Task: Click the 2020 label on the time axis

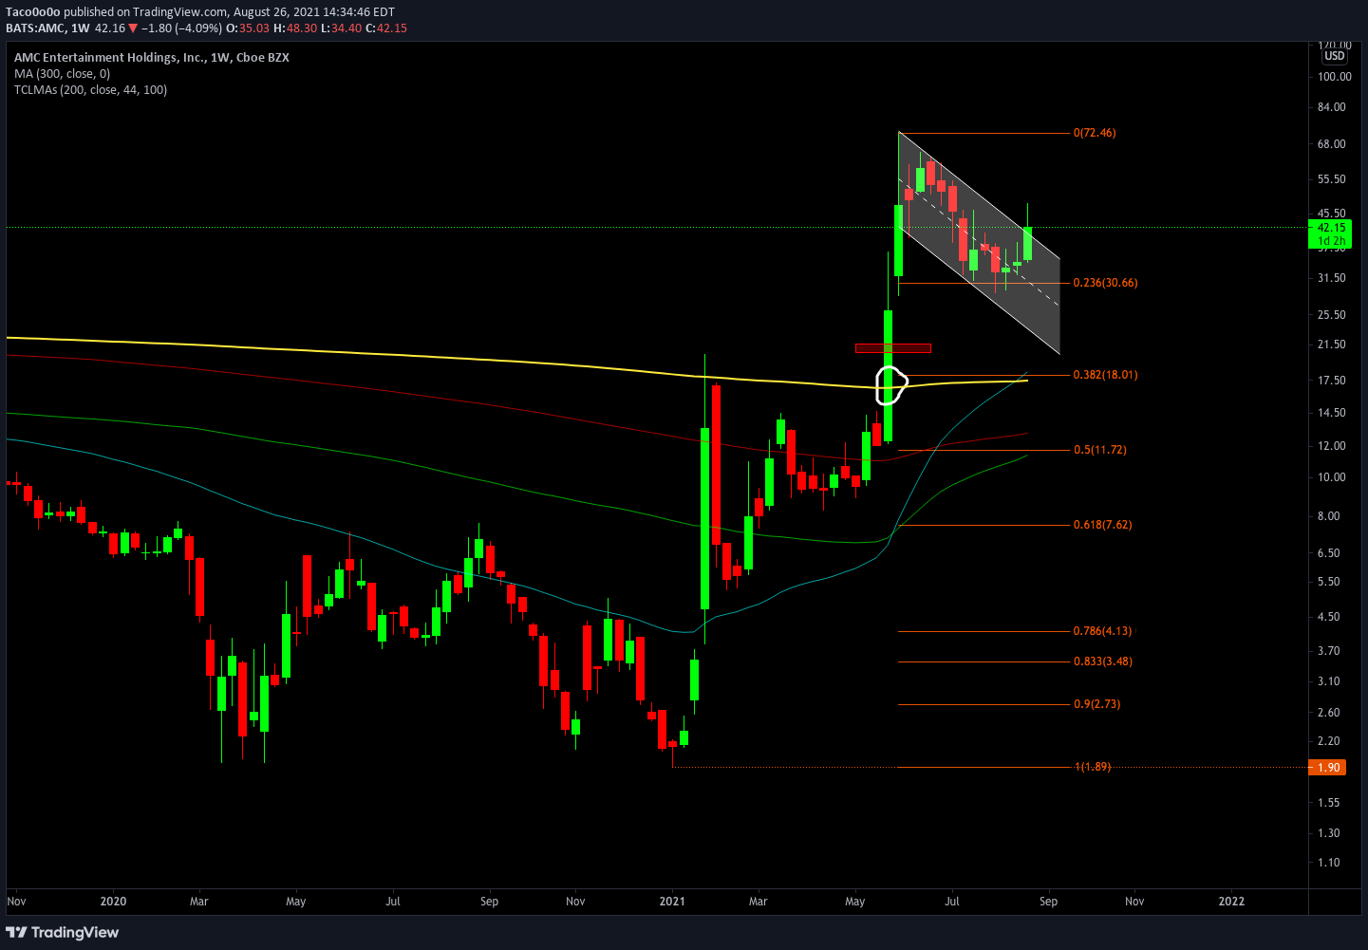Action: coord(113,902)
